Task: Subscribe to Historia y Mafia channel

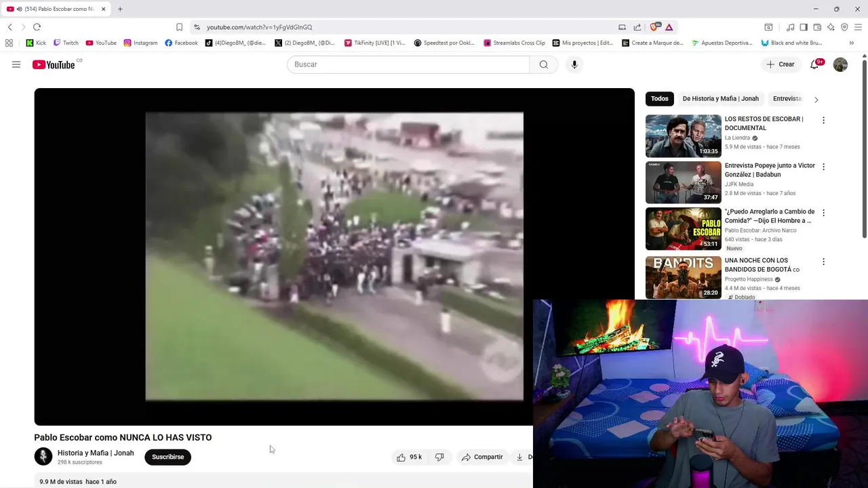Action: tap(167, 457)
